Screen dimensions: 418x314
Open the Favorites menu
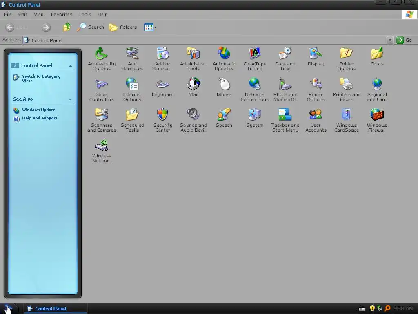[x=61, y=14]
